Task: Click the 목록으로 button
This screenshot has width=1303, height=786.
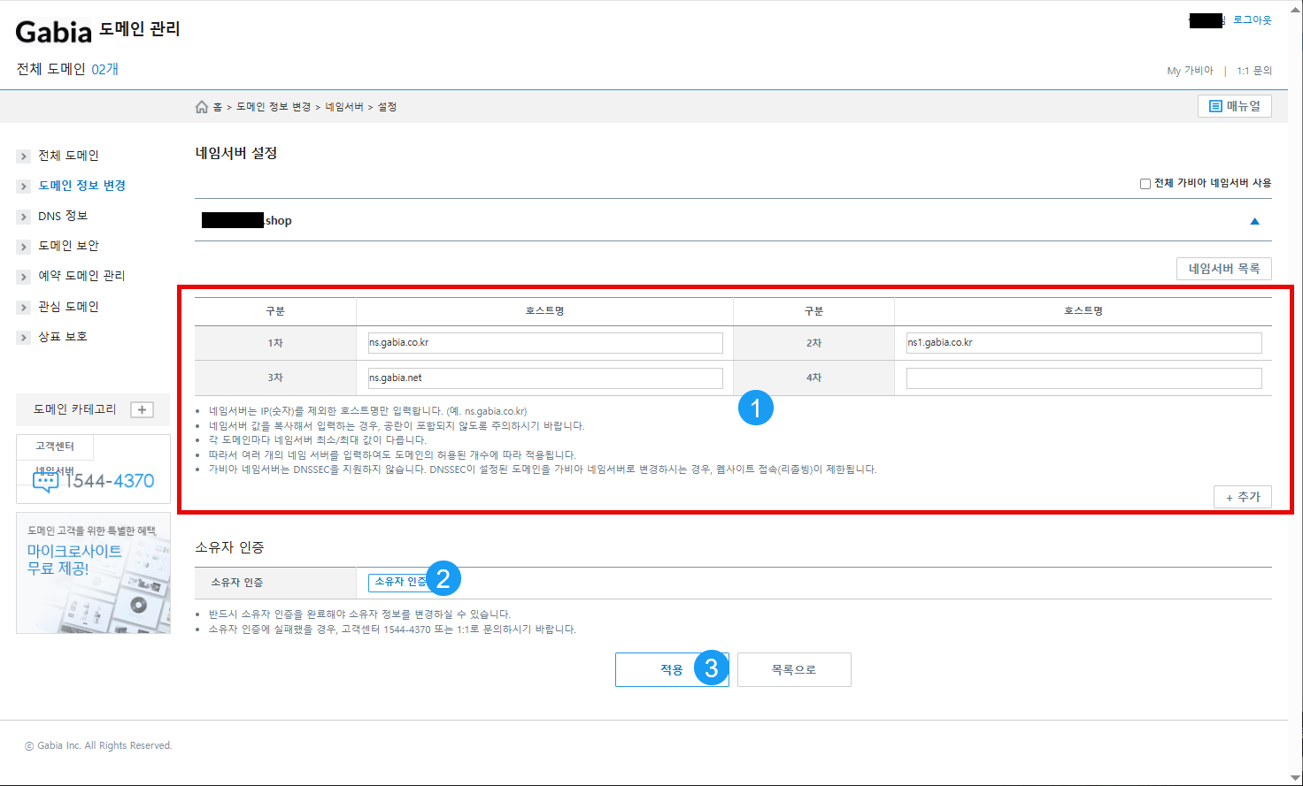Action: 794,670
